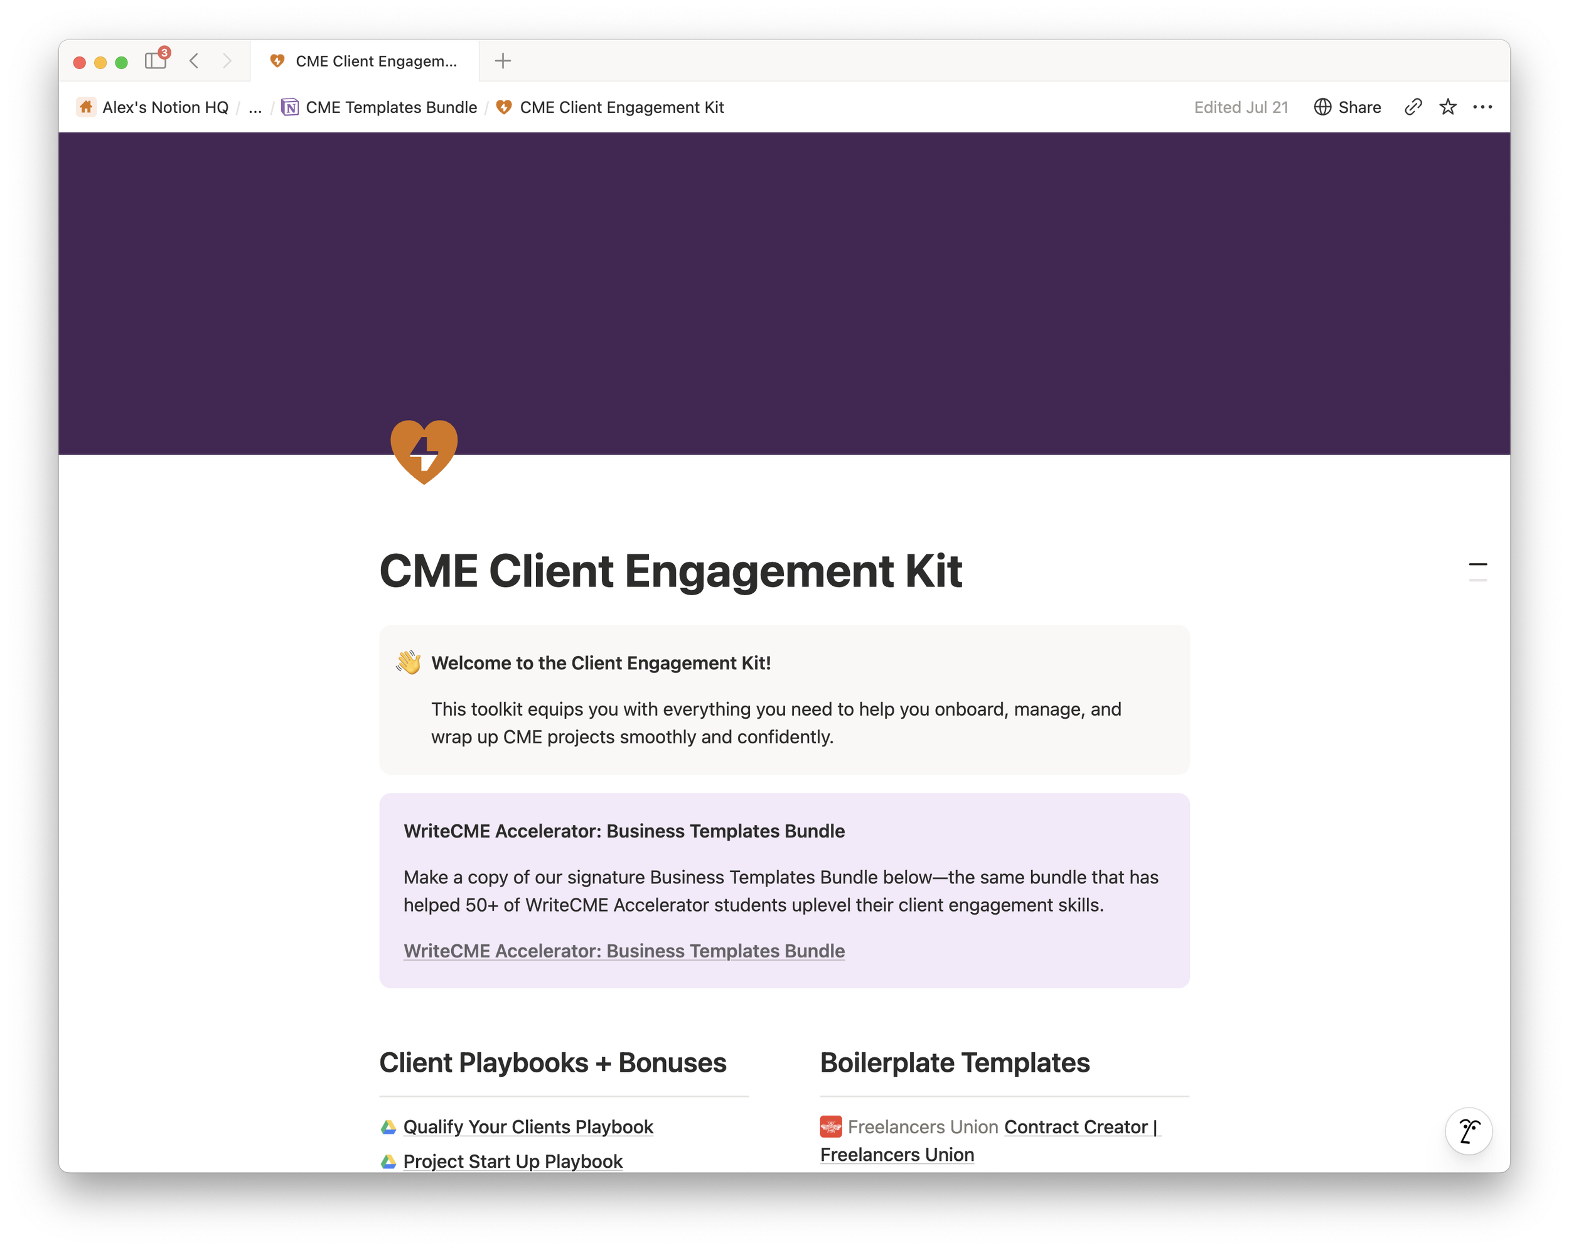Toggle the sidebar panel icon
Image resolution: width=1569 pixels, height=1250 pixels.
point(156,60)
